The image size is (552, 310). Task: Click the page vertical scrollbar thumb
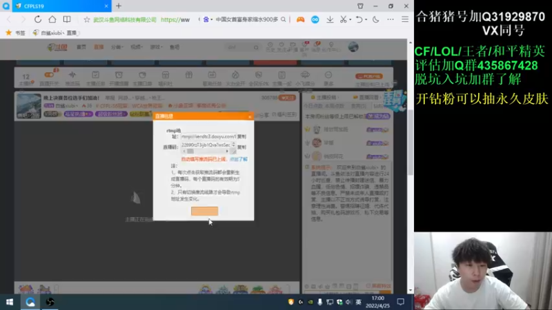(x=411, y=143)
